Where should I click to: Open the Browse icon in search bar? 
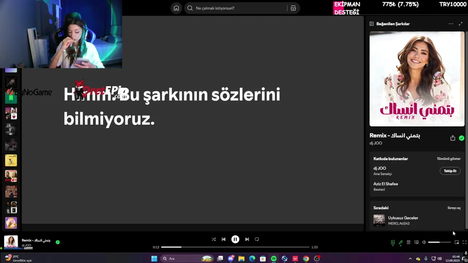293,8
